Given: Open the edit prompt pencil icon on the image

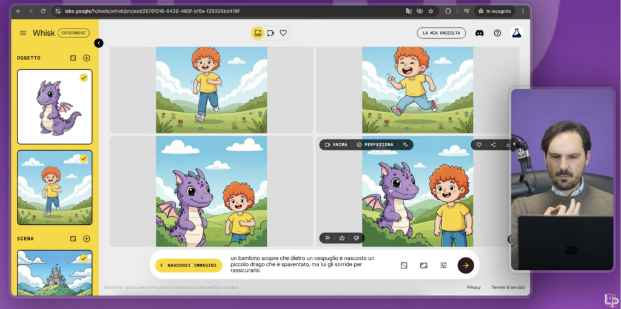Looking at the screenshot, I should 405,145.
